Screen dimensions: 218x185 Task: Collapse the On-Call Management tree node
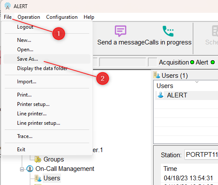[x=22, y=169]
